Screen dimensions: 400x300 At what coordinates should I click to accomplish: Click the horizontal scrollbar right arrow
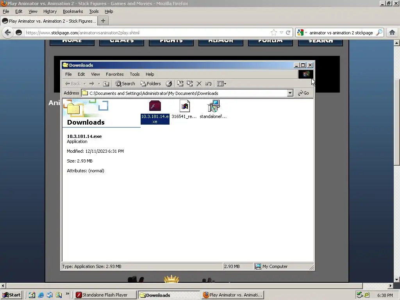coord(391,286)
